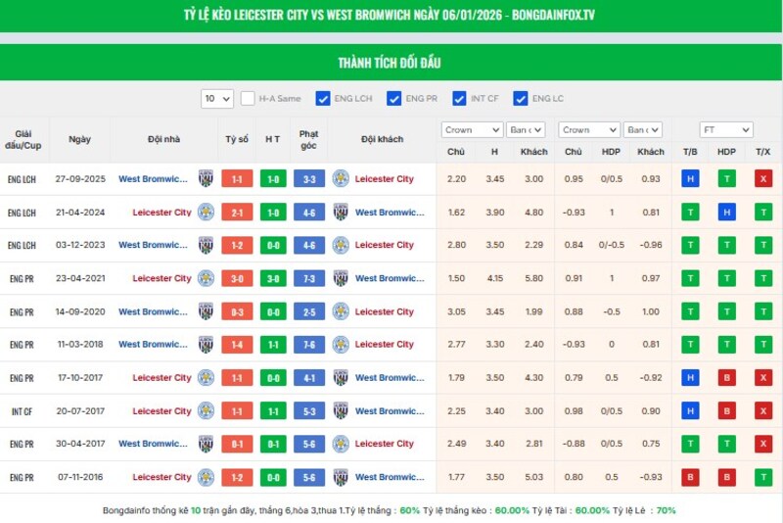Click West Bromwich crest in 27-09-2025 row
Screen dimensions: 783x523
tap(206, 179)
